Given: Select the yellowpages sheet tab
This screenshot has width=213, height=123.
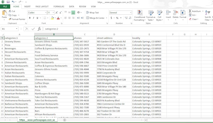Looking at the screenshot, I should coord(37,120).
